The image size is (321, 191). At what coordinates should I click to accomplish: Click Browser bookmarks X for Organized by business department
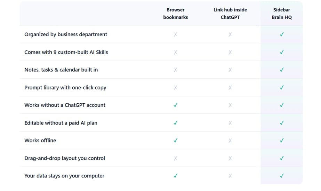coord(175,34)
